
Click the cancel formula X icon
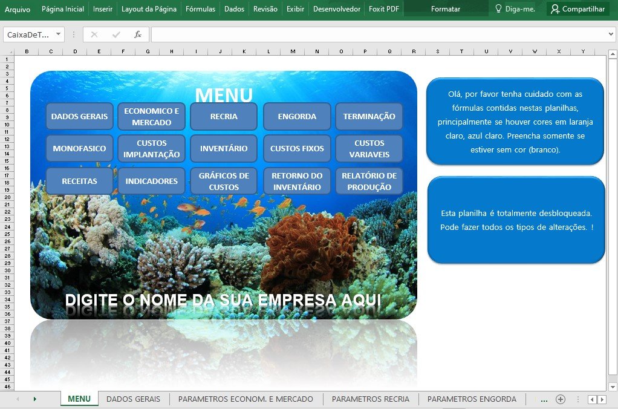point(94,34)
